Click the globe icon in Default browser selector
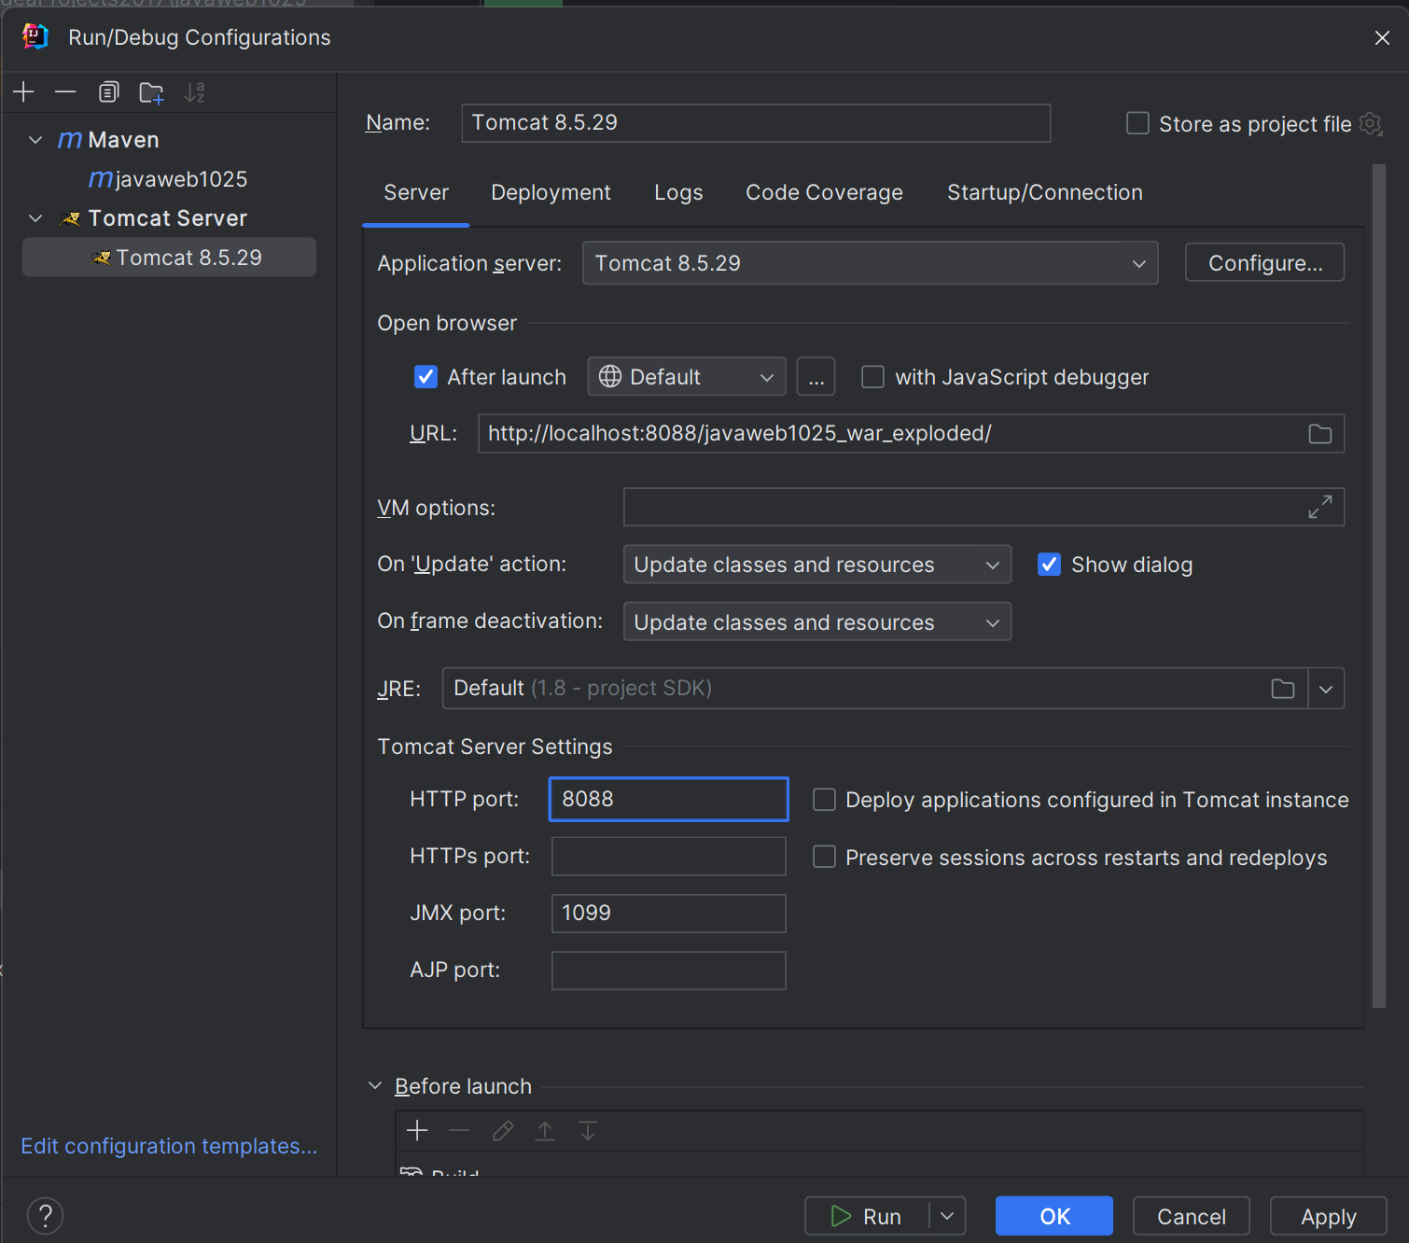The width and height of the screenshot is (1409, 1243). coord(610,377)
